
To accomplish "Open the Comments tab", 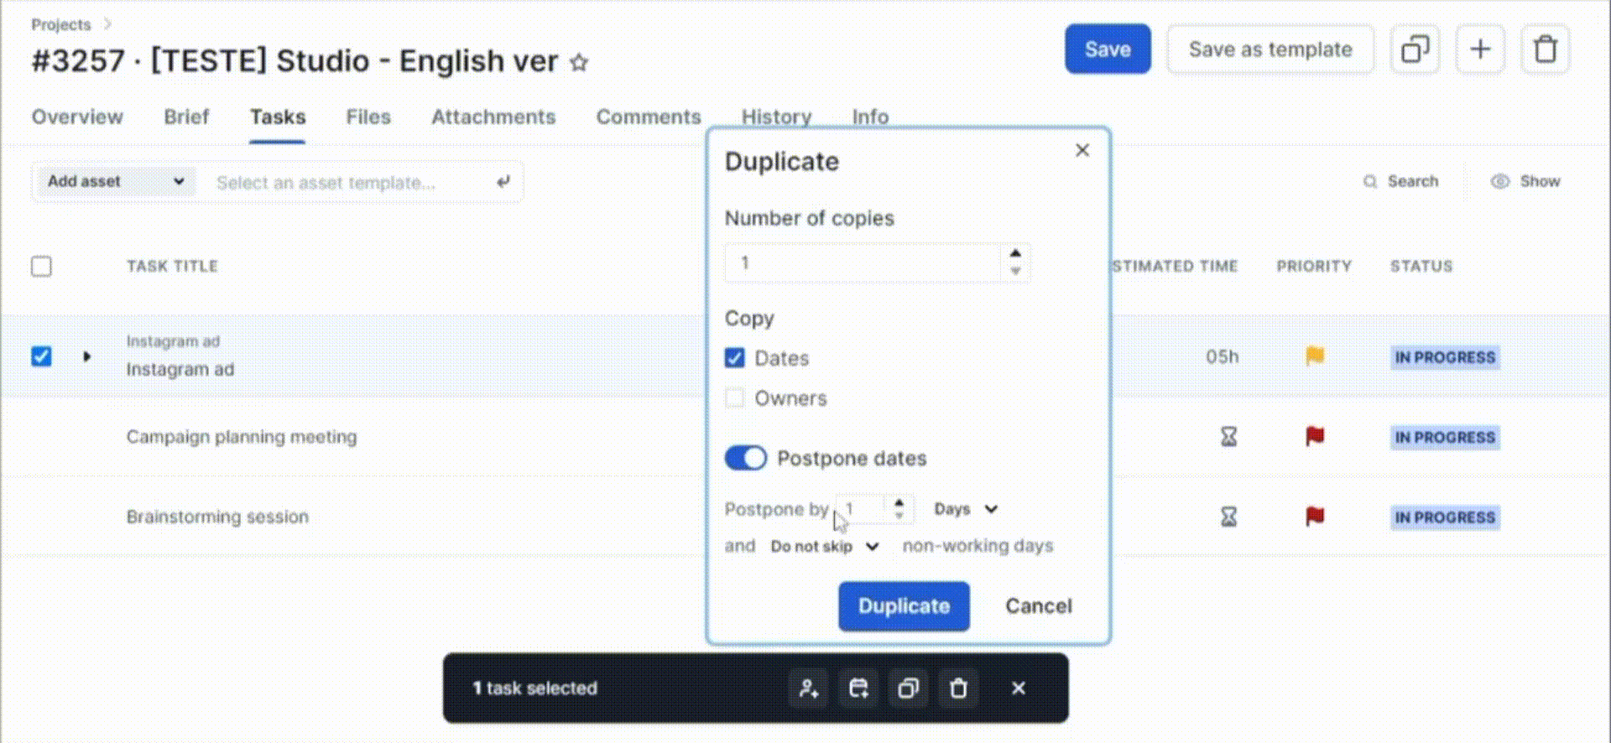I will pyautogui.click(x=649, y=117).
